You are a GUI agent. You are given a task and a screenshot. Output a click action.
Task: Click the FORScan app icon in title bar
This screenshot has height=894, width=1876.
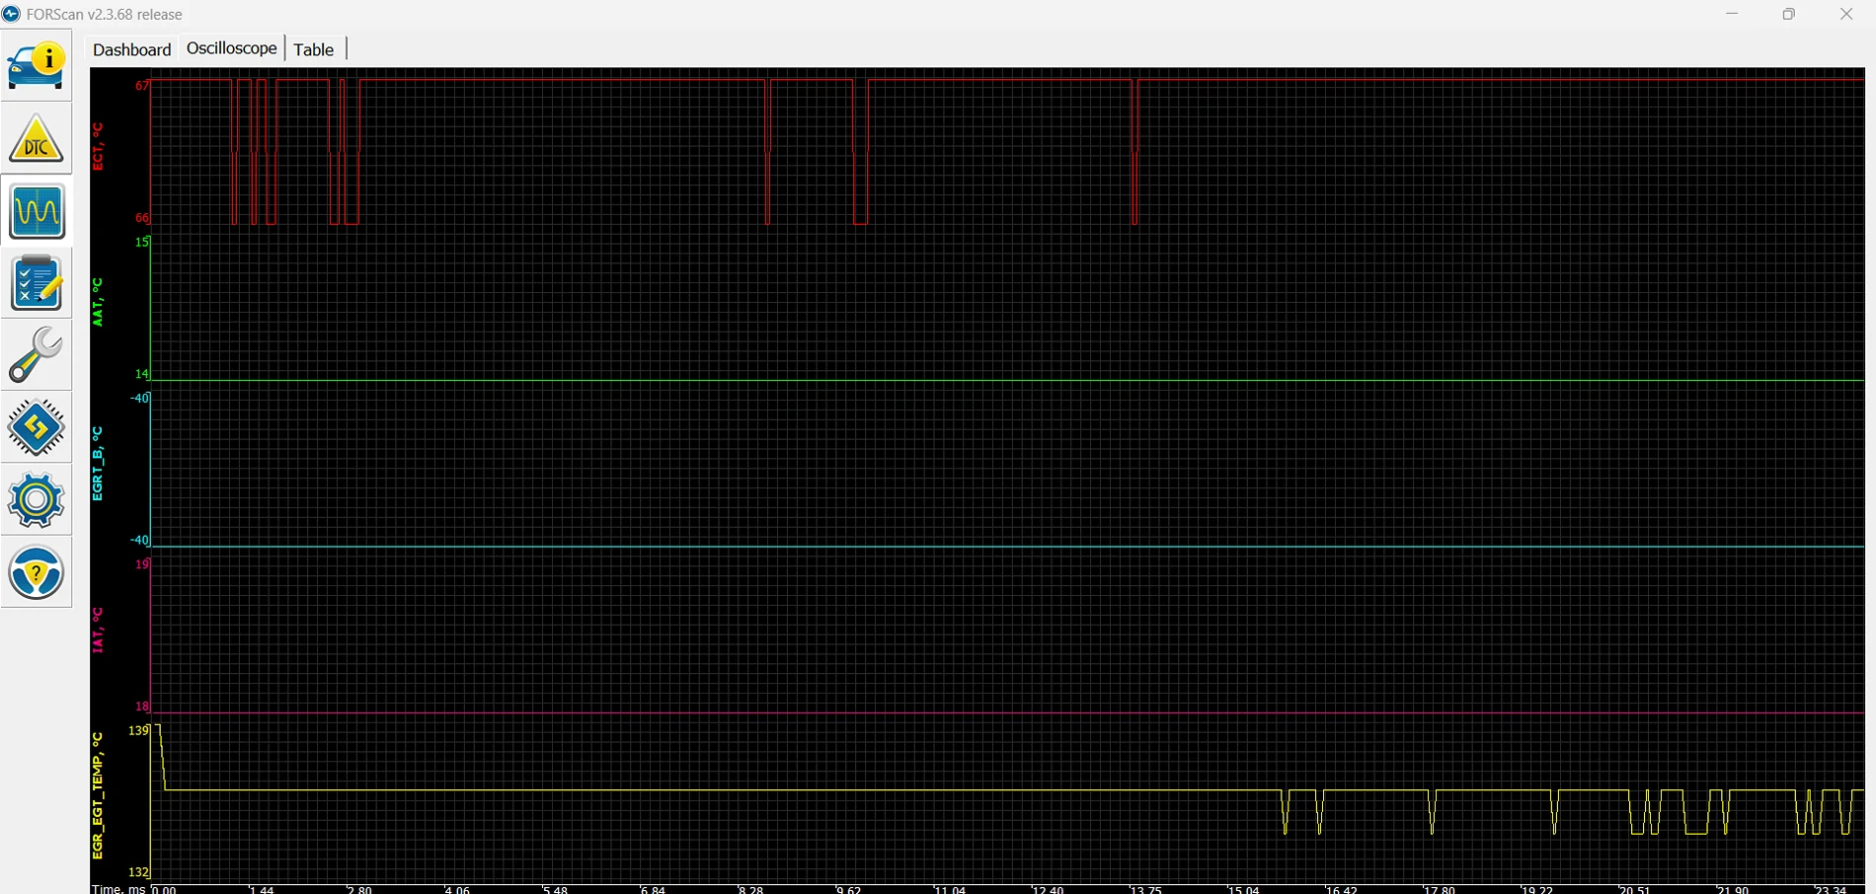[x=11, y=14]
